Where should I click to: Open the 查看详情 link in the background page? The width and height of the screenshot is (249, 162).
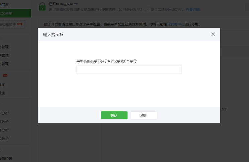pos(193,9)
